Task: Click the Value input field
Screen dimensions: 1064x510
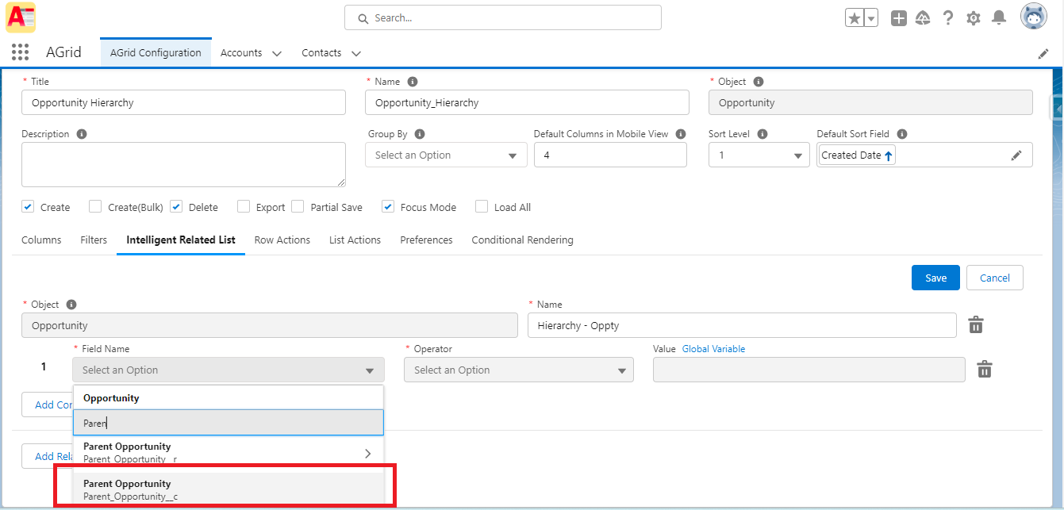Action: pos(809,370)
